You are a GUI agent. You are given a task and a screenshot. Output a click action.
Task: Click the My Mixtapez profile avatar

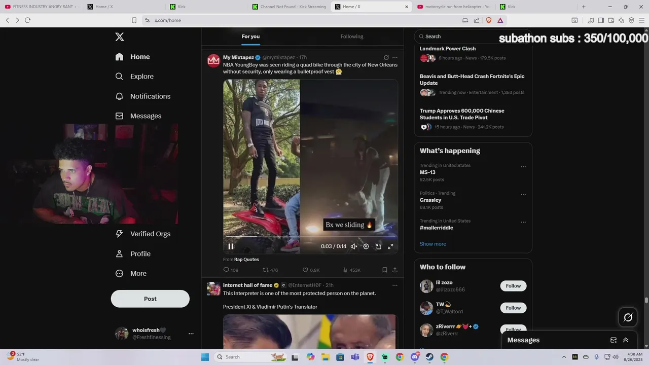[x=213, y=61]
